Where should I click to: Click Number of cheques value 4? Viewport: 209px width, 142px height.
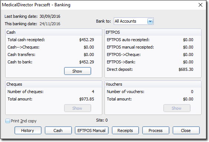pos(93,92)
